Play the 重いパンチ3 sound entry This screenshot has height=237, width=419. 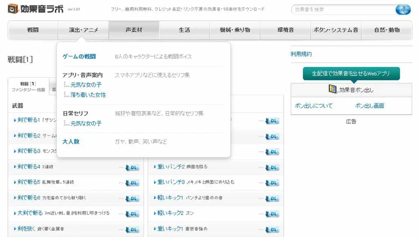(171, 182)
